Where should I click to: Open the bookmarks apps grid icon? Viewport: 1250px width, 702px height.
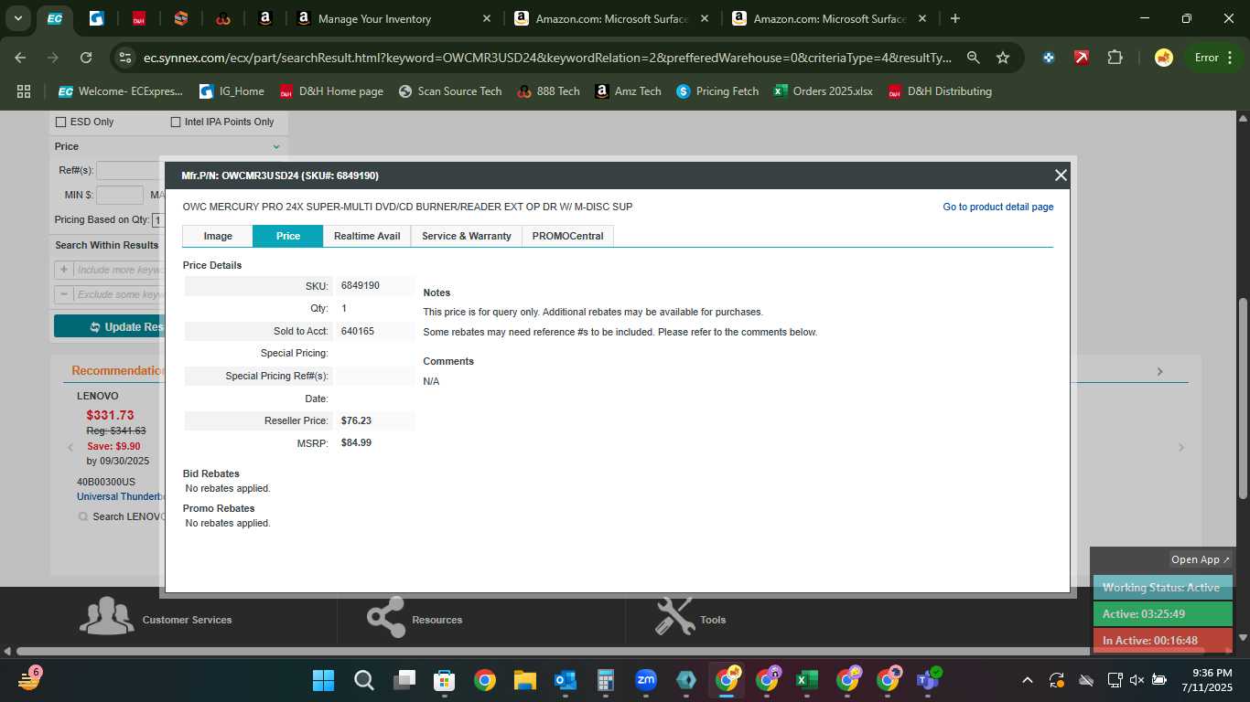click(24, 91)
